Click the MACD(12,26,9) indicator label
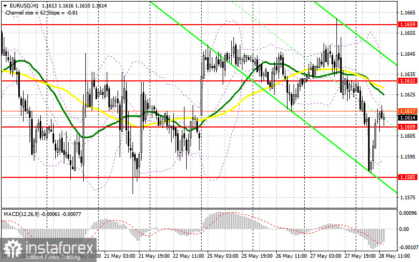Image resolution: width=419 pixels, height=262 pixels. pos(21,214)
